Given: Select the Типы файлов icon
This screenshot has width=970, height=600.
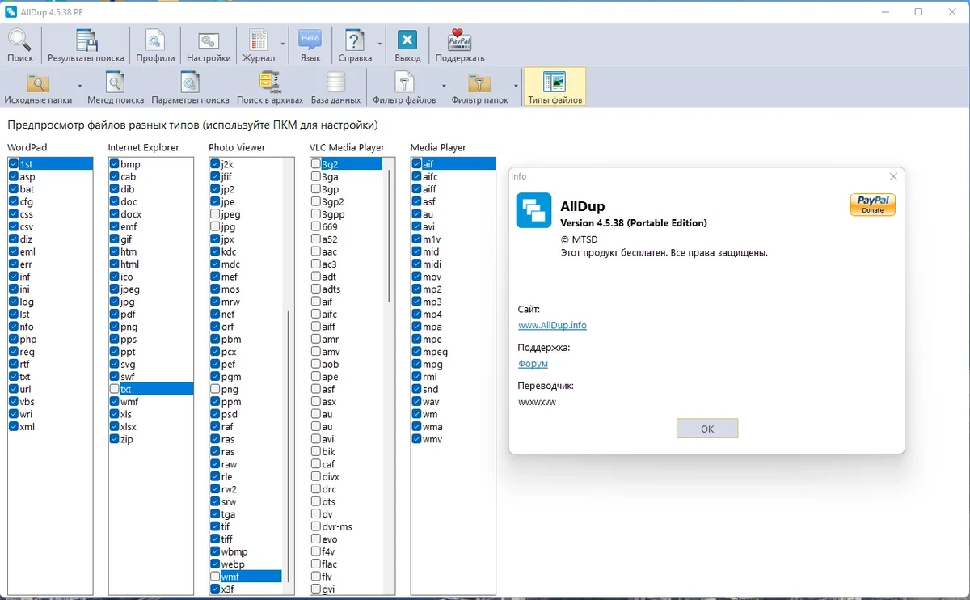Looking at the screenshot, I should click(555, 87).
